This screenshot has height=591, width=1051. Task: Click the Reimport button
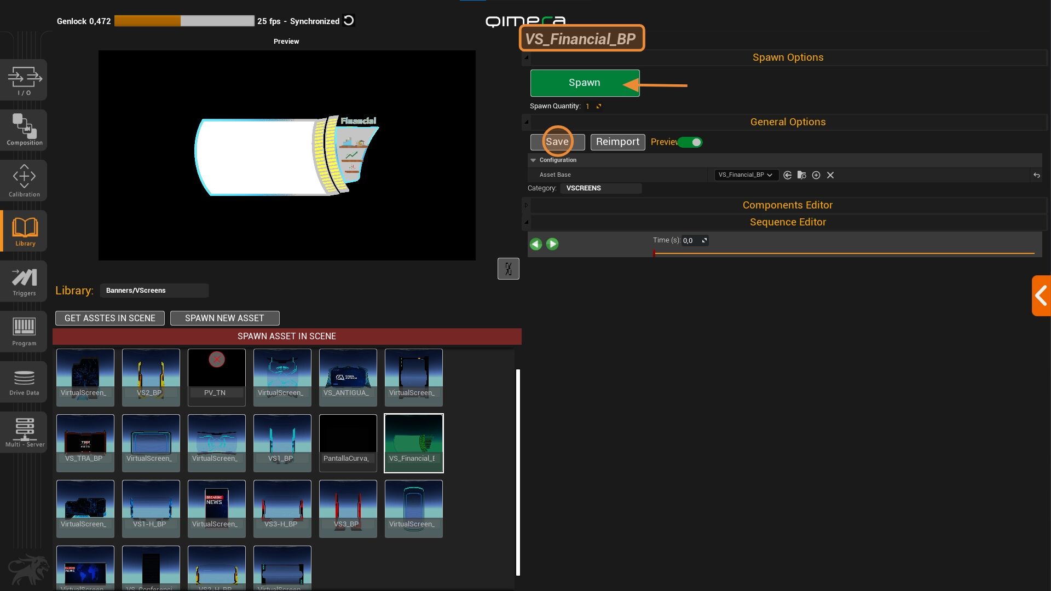[617, 142]
